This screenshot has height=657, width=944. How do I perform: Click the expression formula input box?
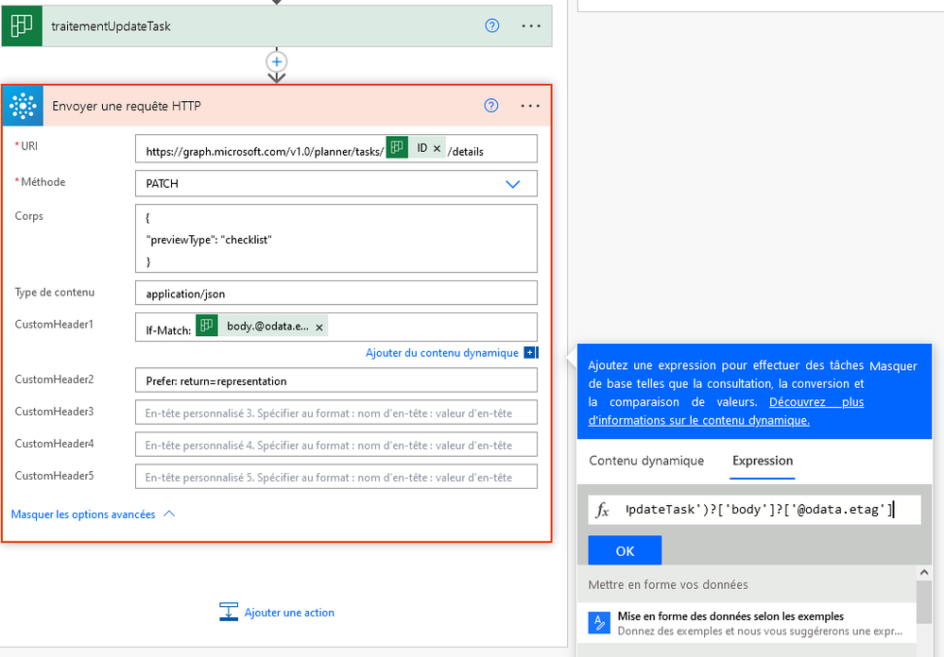[754, 510]
